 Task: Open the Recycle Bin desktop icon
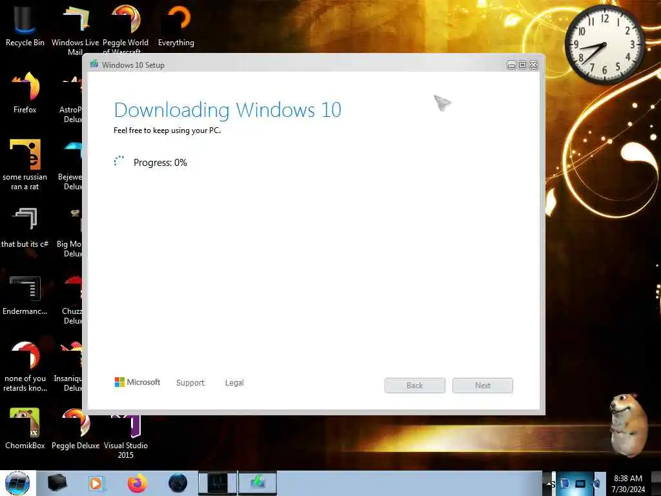pyautogui.click(x=25, y=25)
